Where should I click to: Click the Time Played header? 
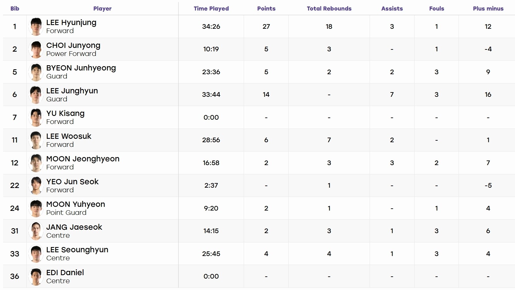point(211,9)
